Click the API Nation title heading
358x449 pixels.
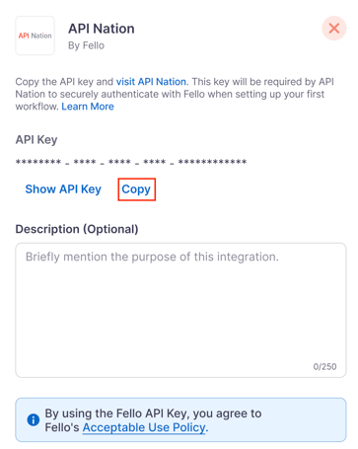click(x=102, y=29)
